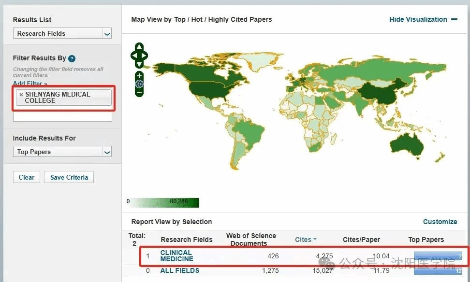Zoom out on the map
Viewport: 470px width, 282px height.
pos(139,92)
